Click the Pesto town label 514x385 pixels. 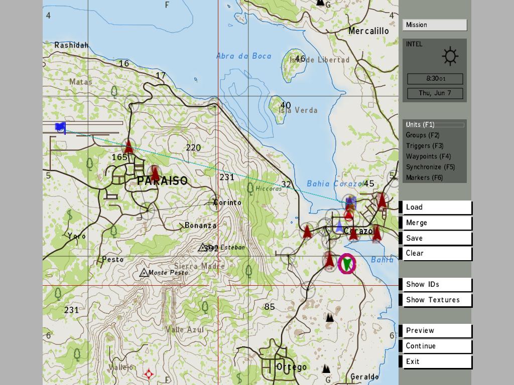click(113, 260)
